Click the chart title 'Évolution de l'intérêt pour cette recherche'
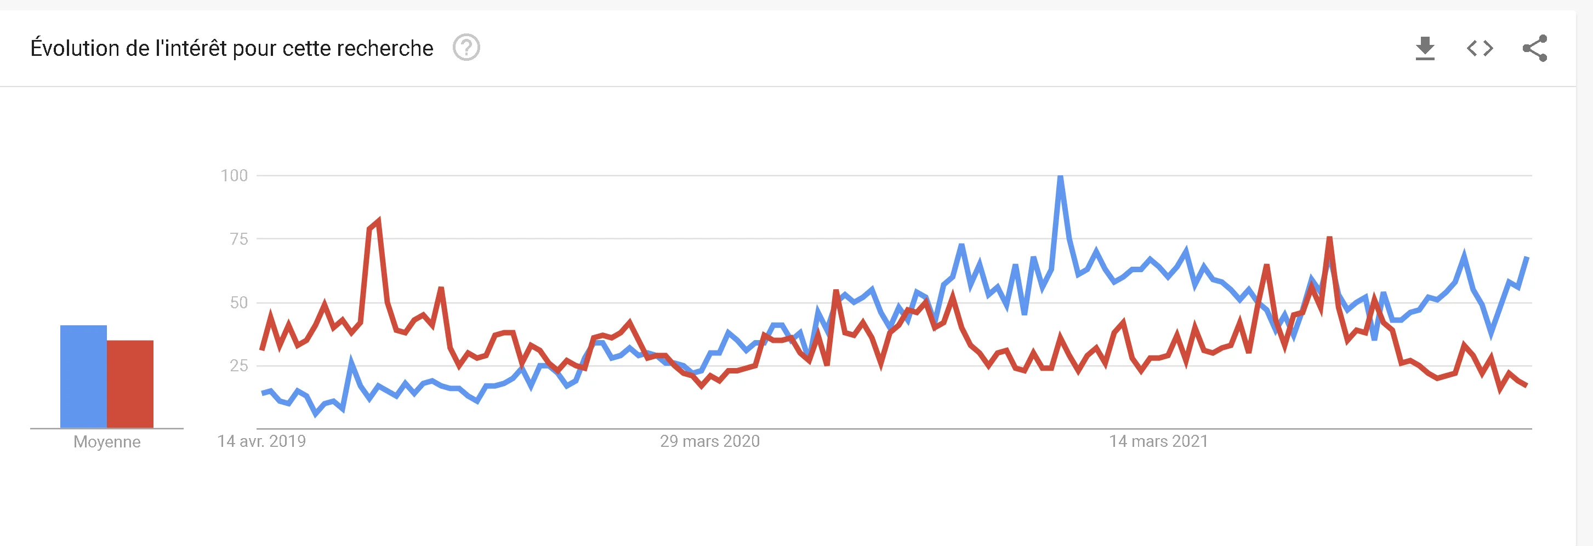Image resolution: width=1593 pixels, height=546 pixels. click(x=232, y=48)
